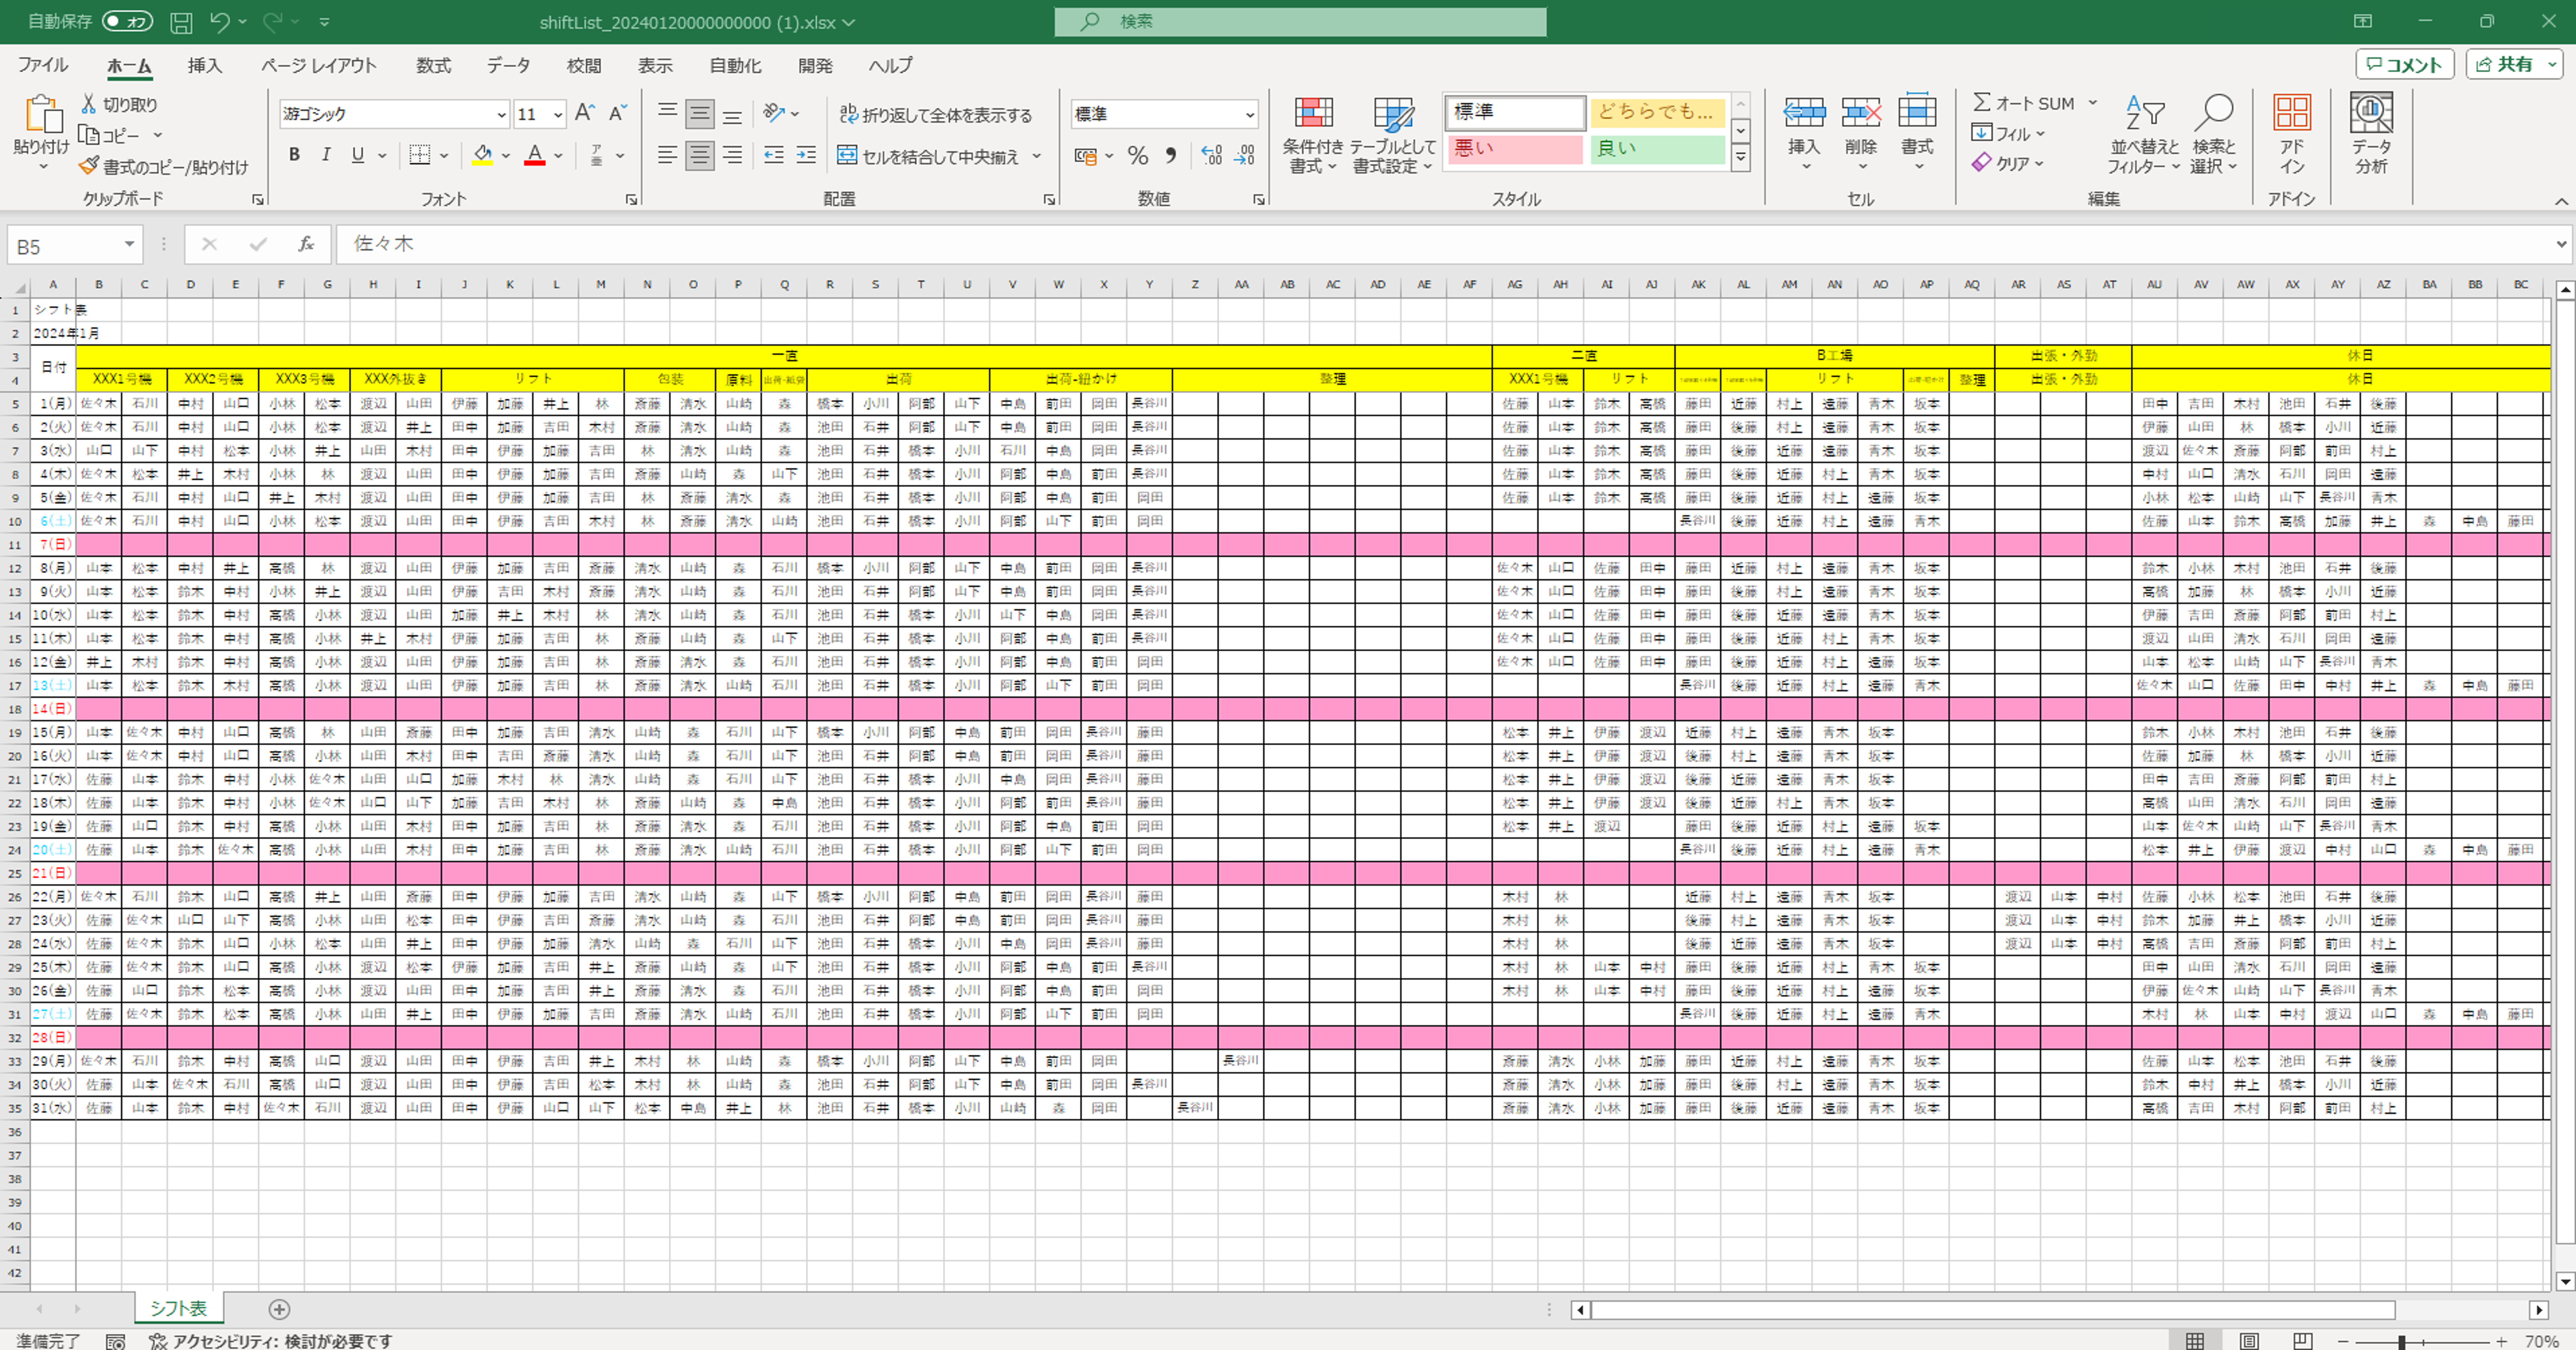Image resolution: width=2576 pixels, height=1350 pixels.
Task: Click the Decrease Indent icon
Action: (773, 155)
